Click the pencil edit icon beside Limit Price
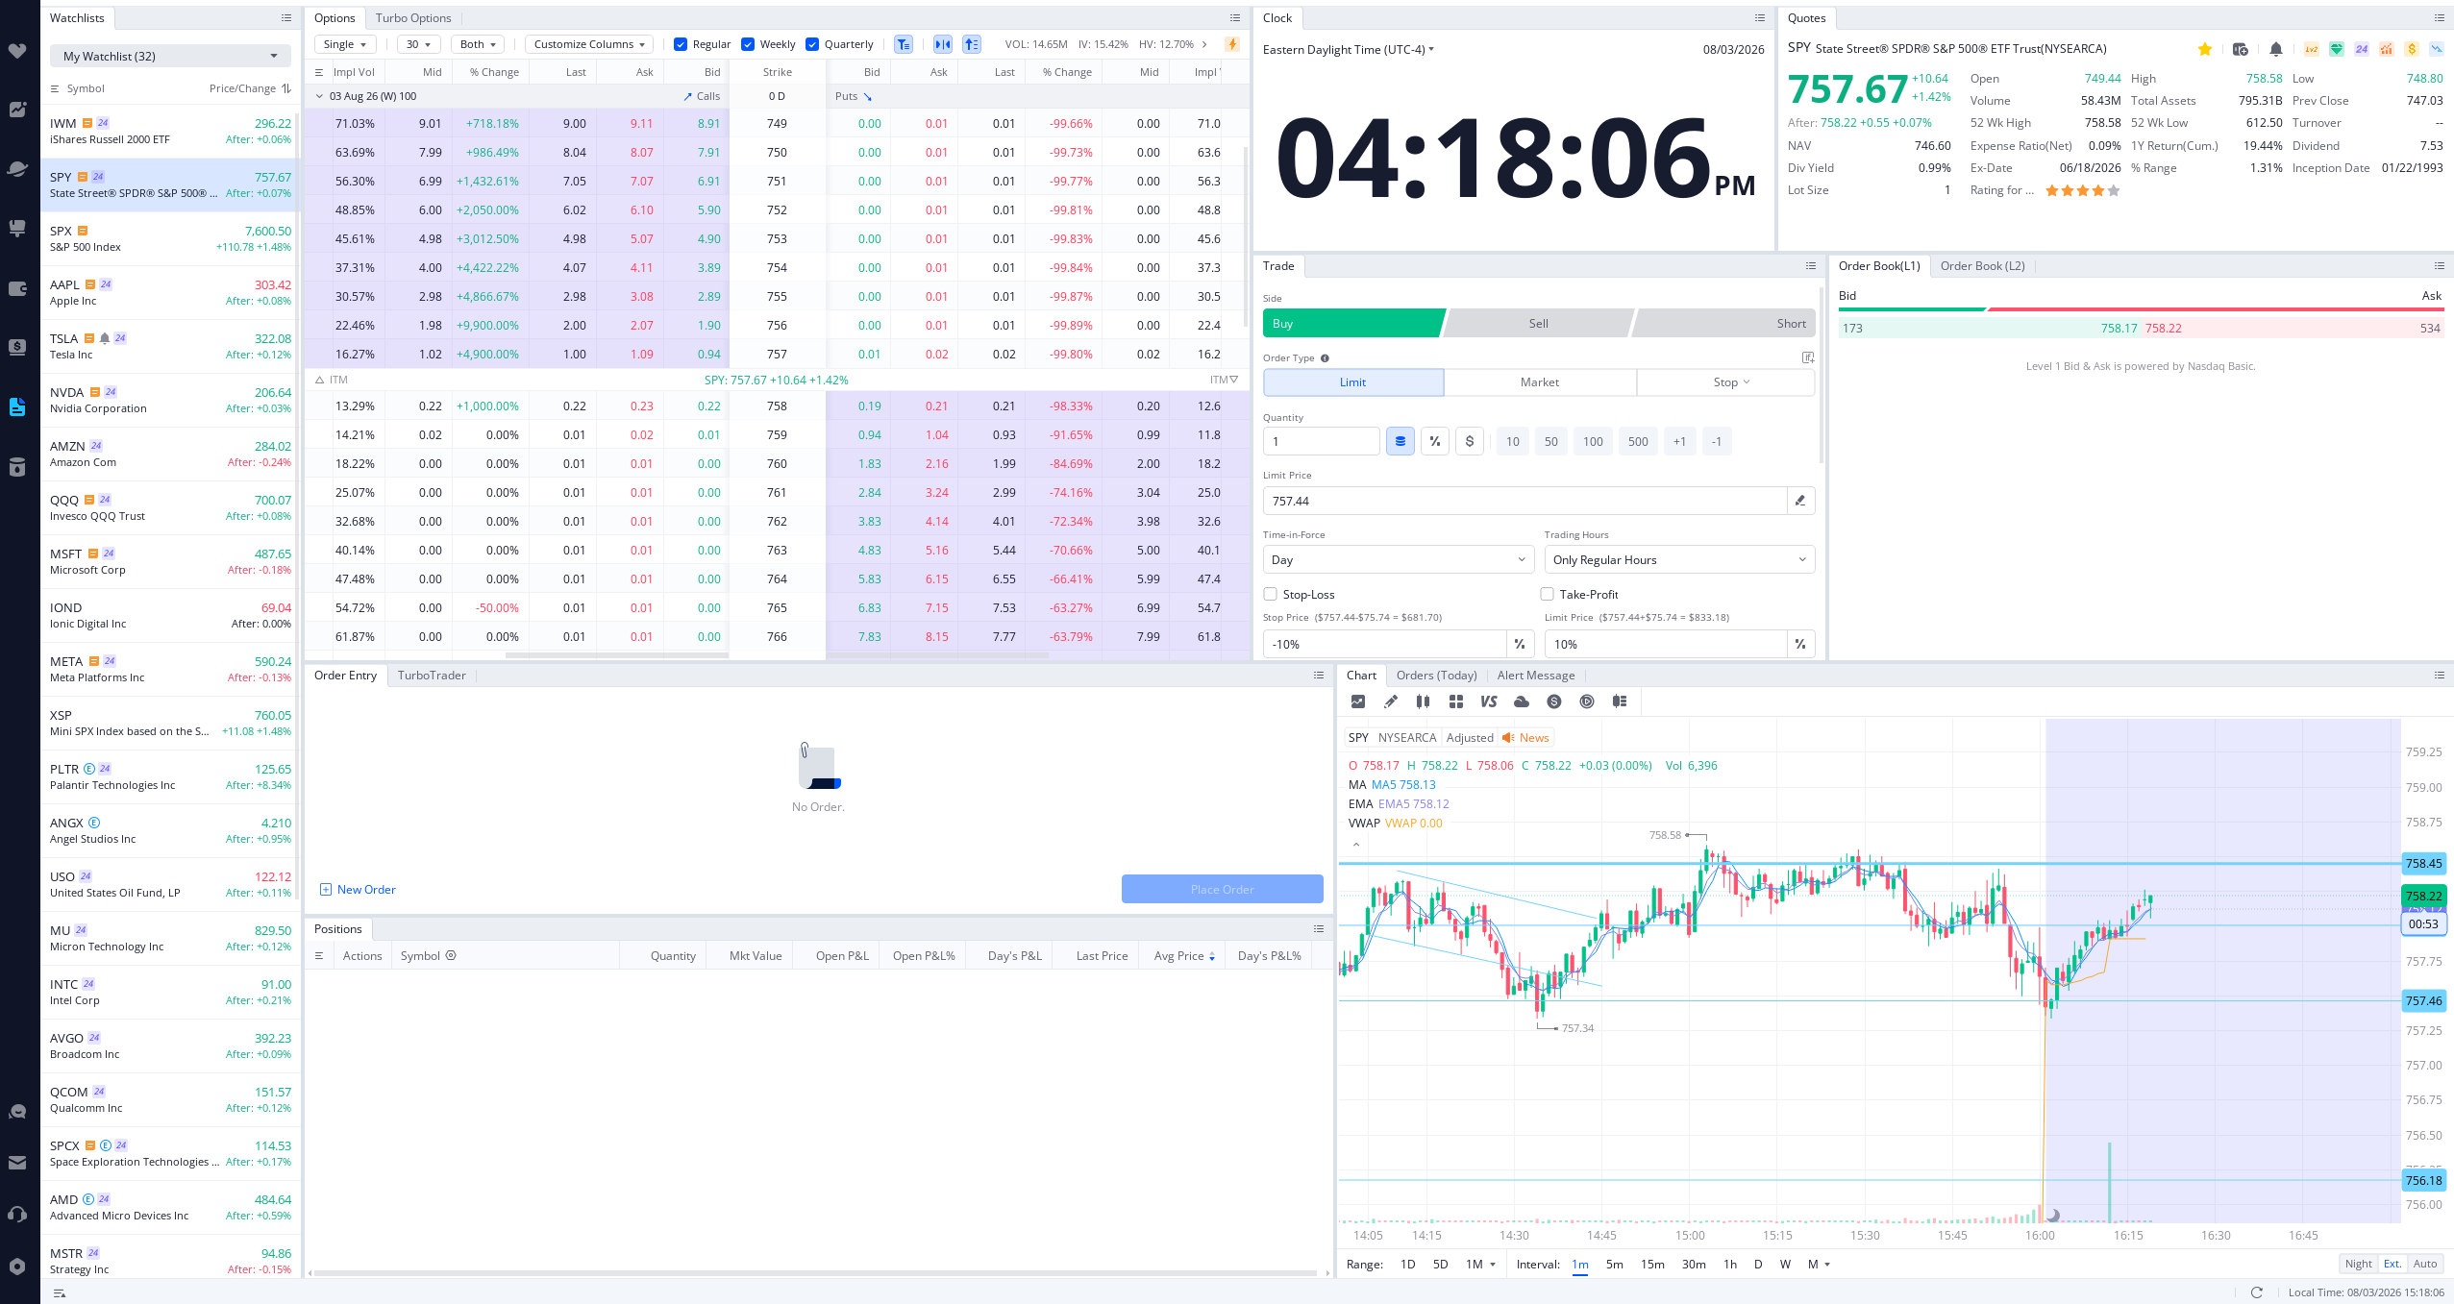This screenshot has height=1304, width=2454. pos(1800,501)
